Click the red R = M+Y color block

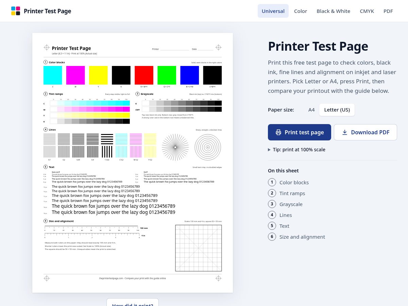pyautogui.click(x=144, y=75)
